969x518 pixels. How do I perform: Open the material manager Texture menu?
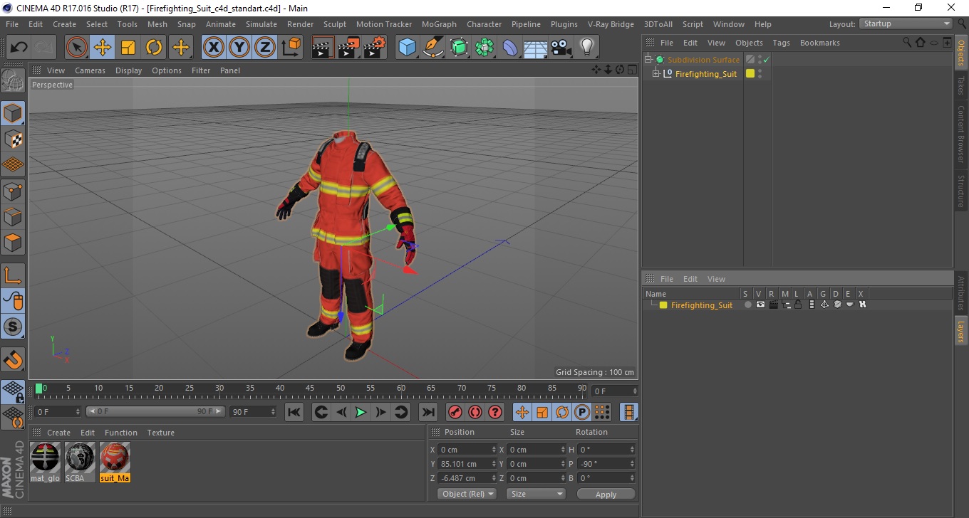tap(160, 433)
